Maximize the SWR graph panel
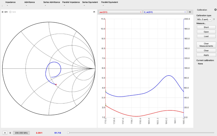217x136 pixels. (x=190, y=12)
